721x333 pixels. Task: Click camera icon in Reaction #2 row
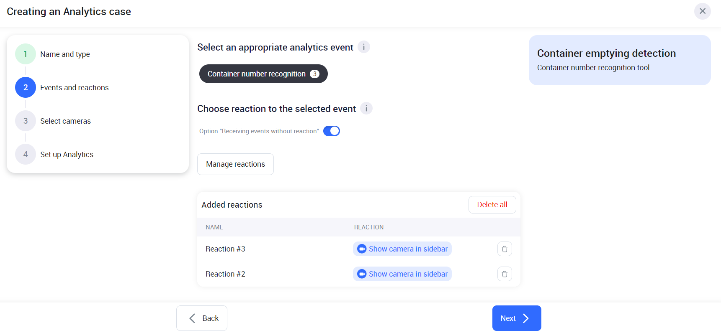[362, 274]
